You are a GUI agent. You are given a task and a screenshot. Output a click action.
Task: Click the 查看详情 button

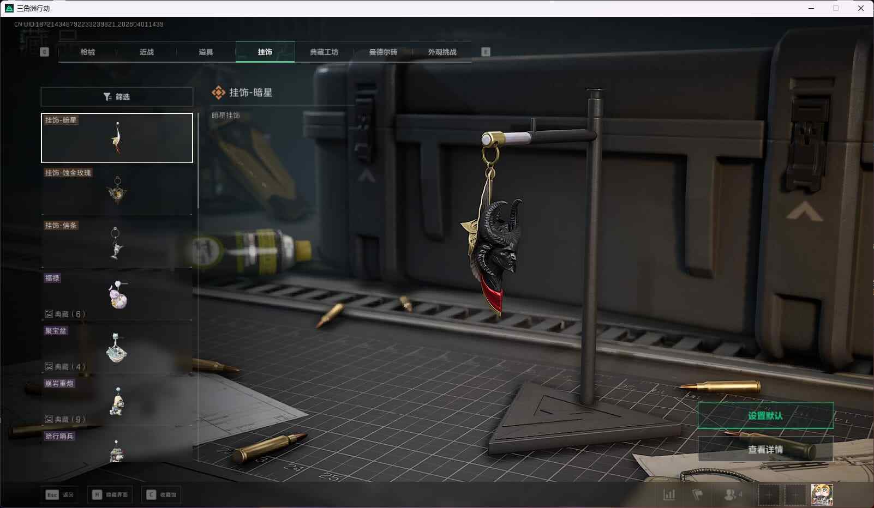tap(765, 450)
